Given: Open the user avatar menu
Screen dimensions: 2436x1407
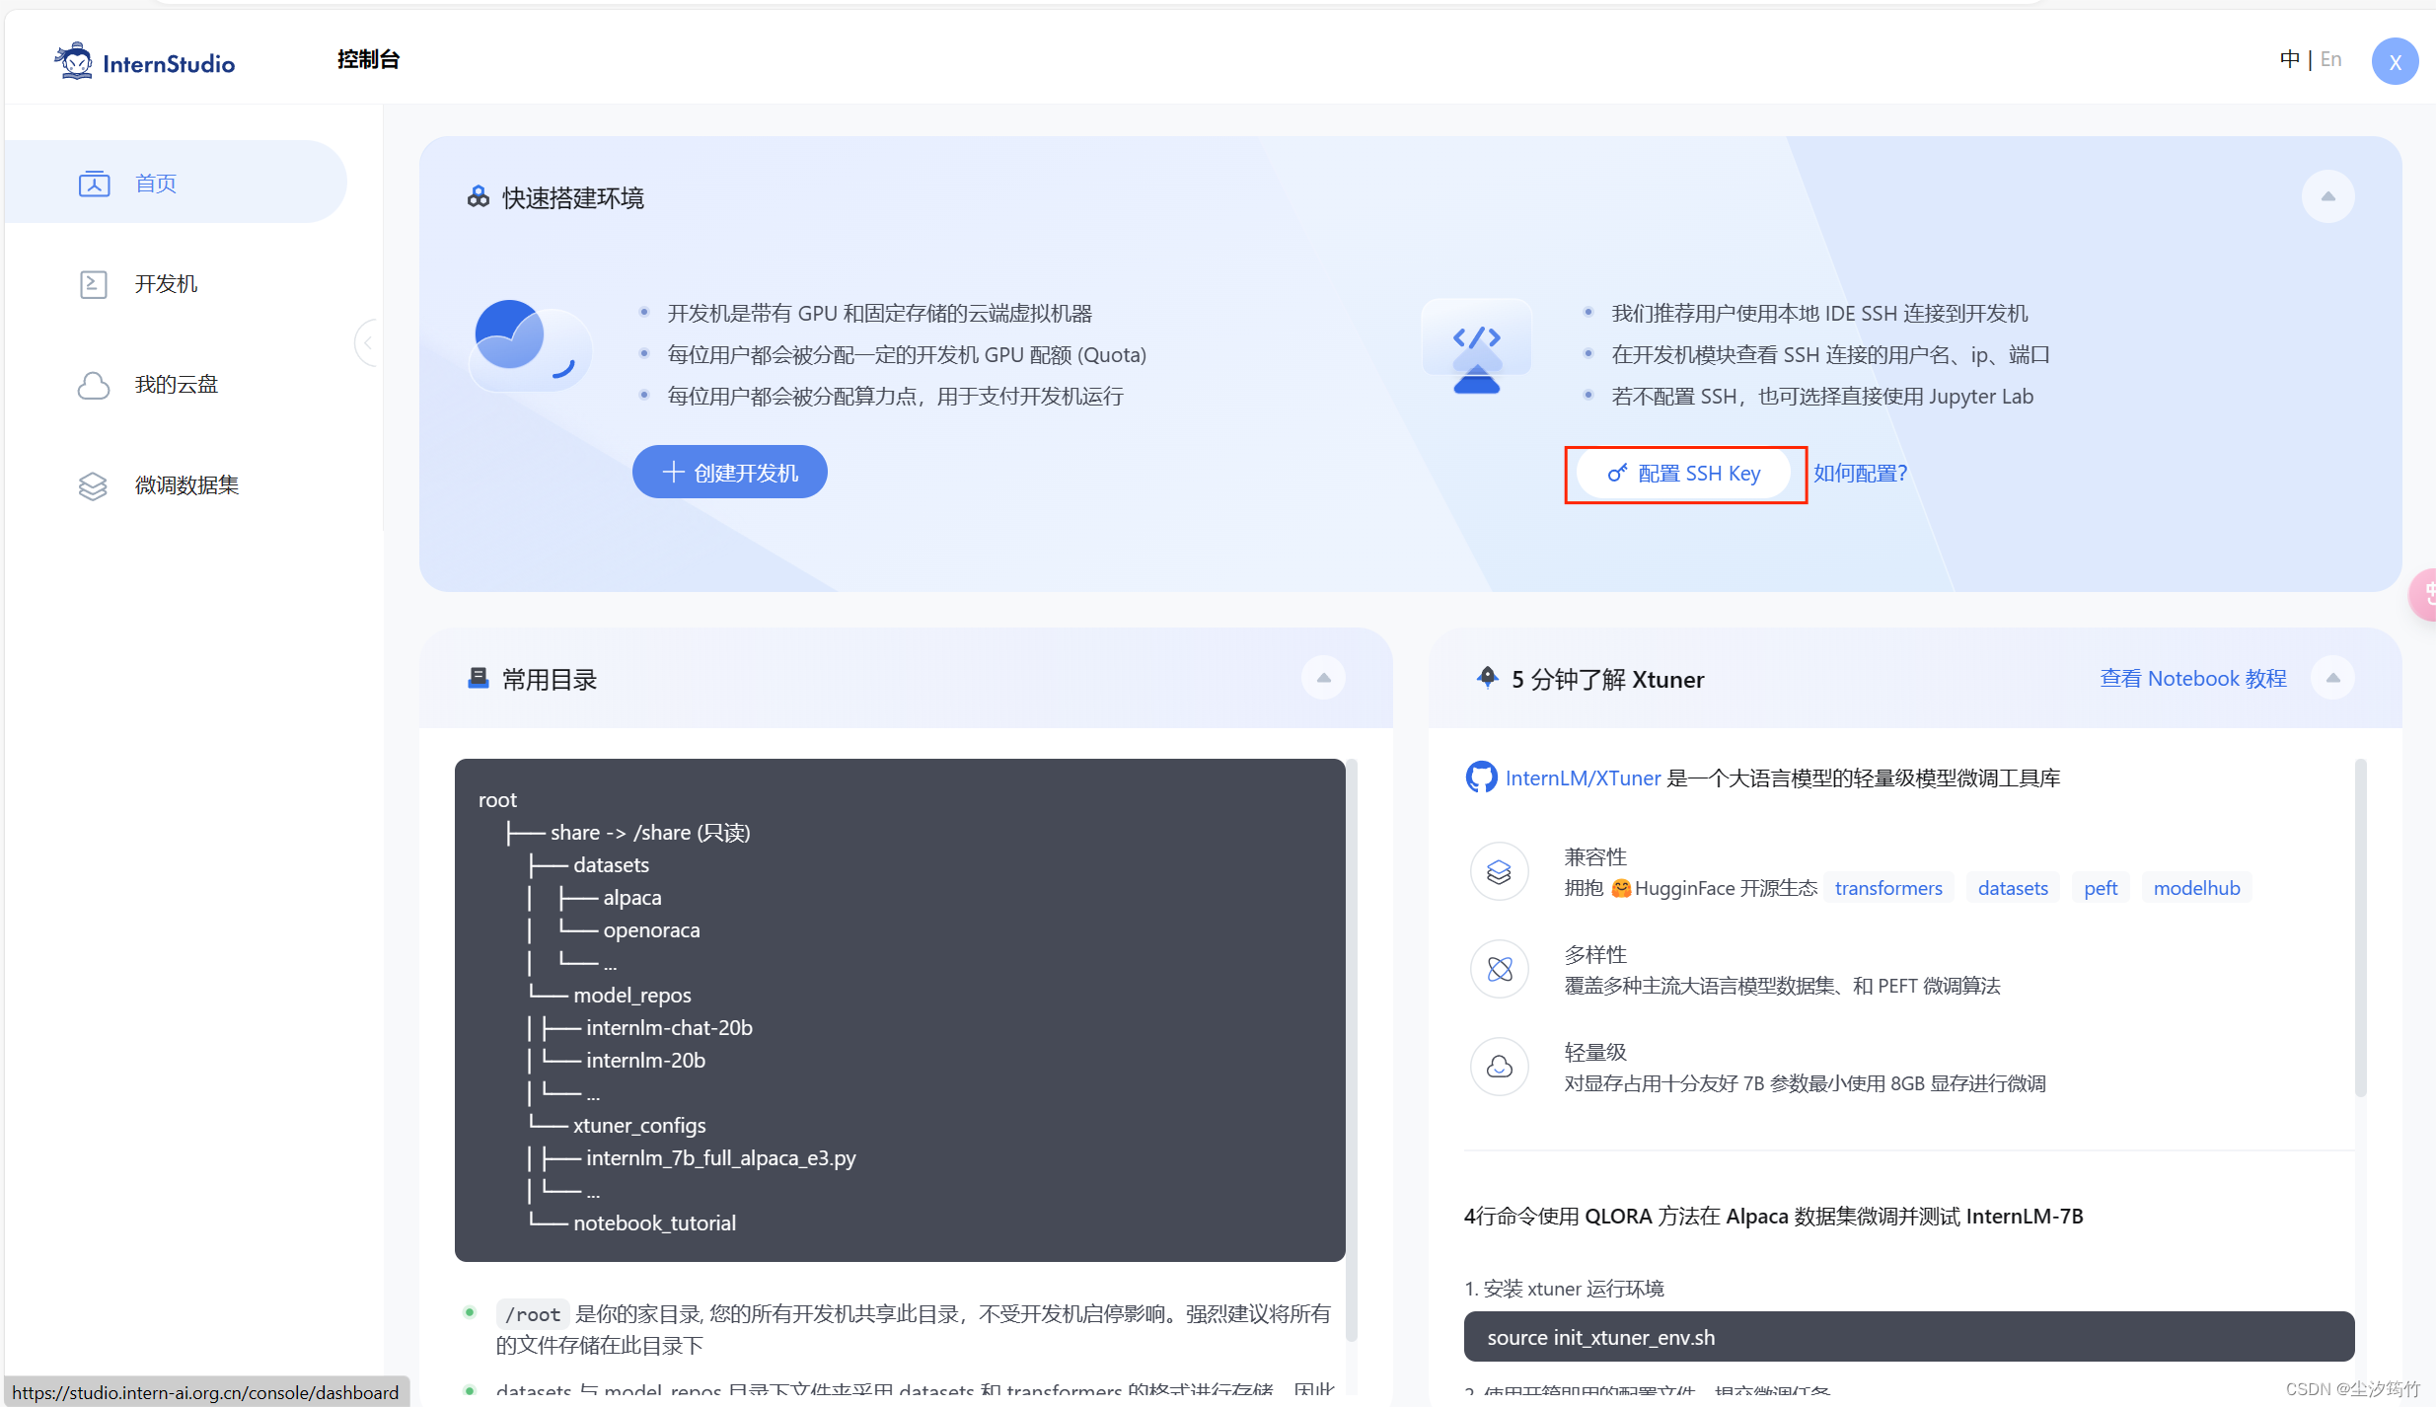Looking at the screenshot, I should click(x=2395, y=60).
